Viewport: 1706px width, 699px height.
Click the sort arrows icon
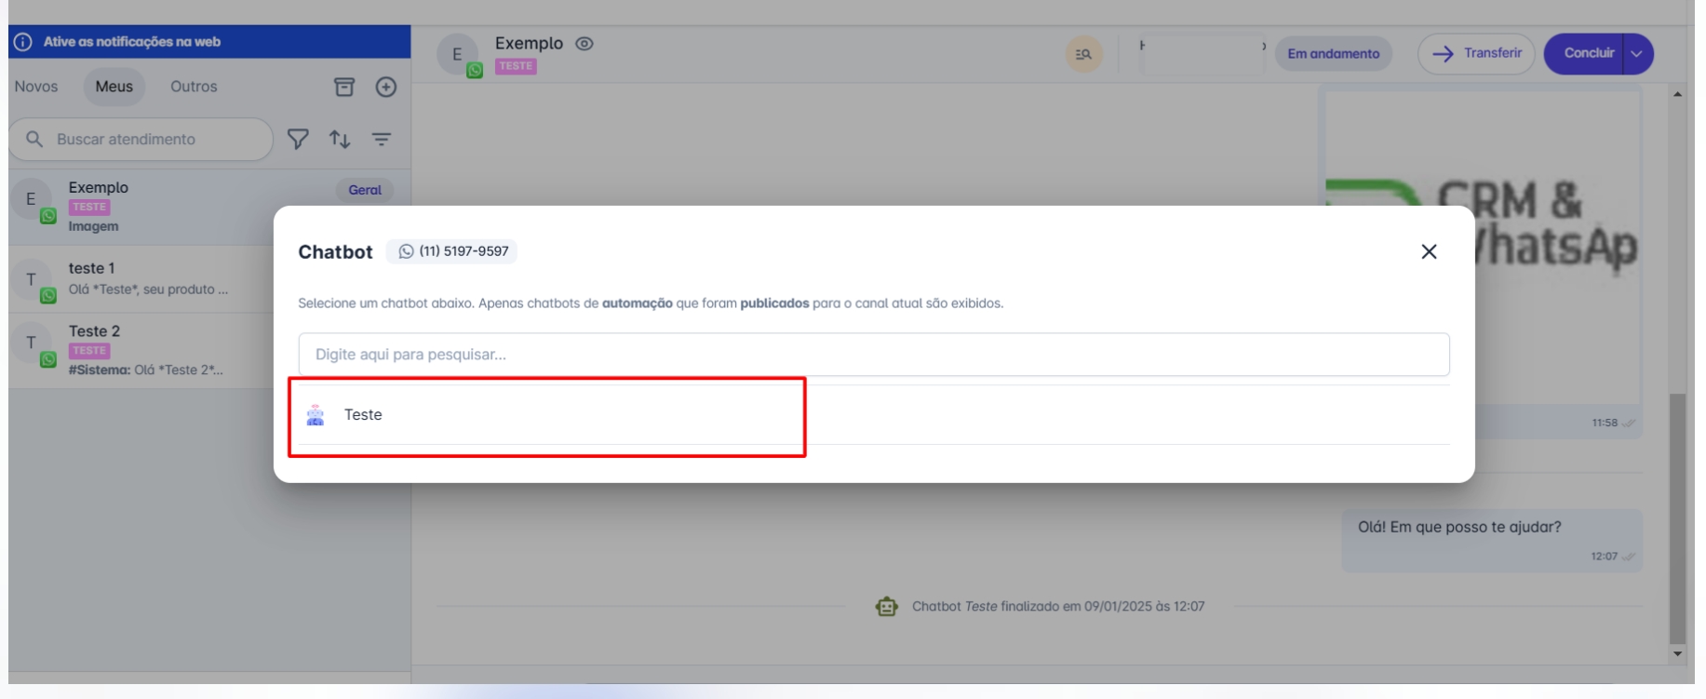coord(340,139)
